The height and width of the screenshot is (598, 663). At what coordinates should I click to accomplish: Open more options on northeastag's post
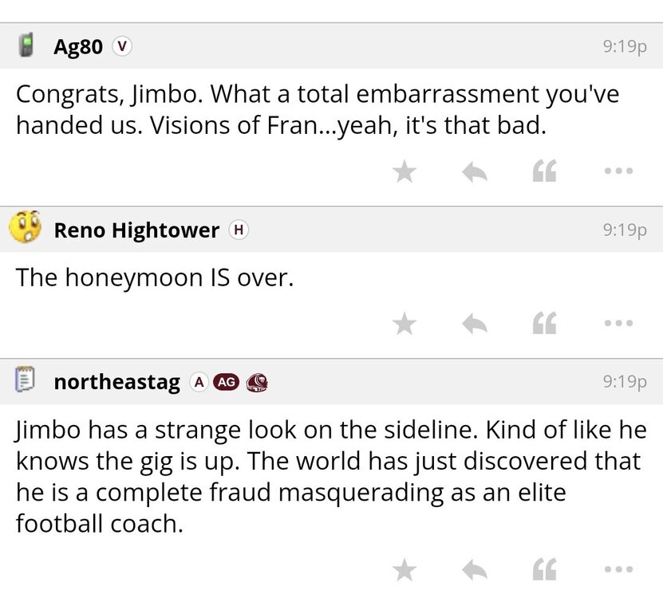tap(618, 569)
